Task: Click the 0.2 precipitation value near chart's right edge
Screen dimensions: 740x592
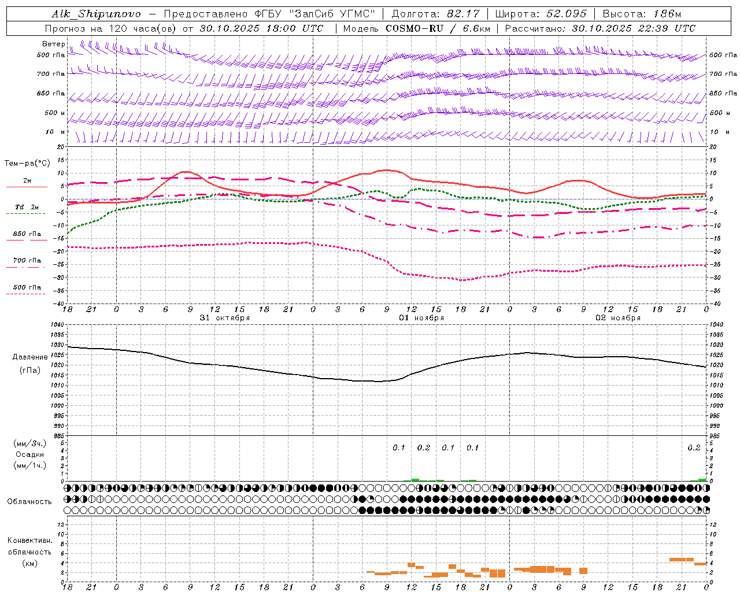Action: (694, 448)
